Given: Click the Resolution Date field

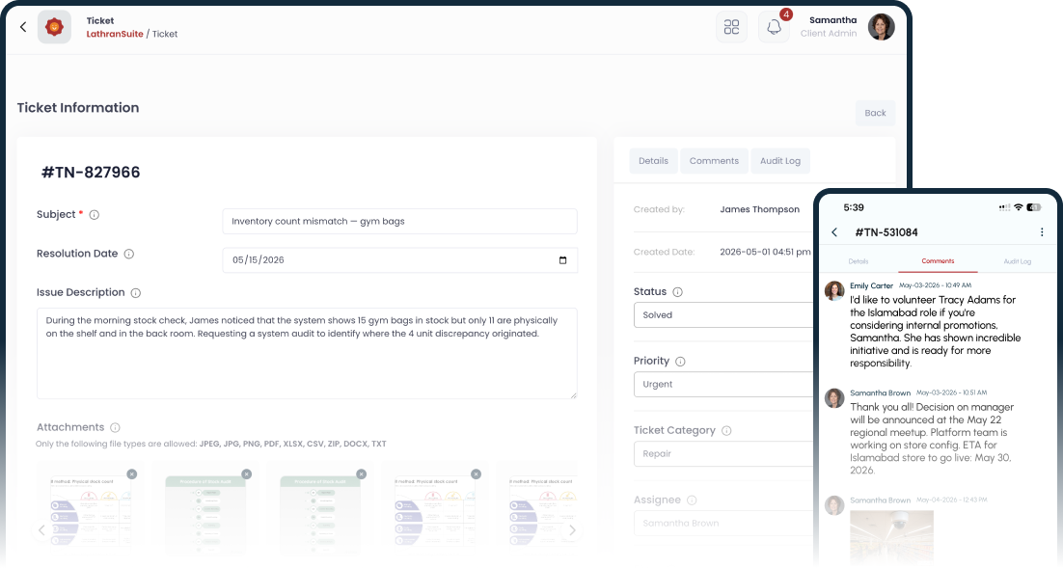Looking at the screenshot, I should (400, 260).
